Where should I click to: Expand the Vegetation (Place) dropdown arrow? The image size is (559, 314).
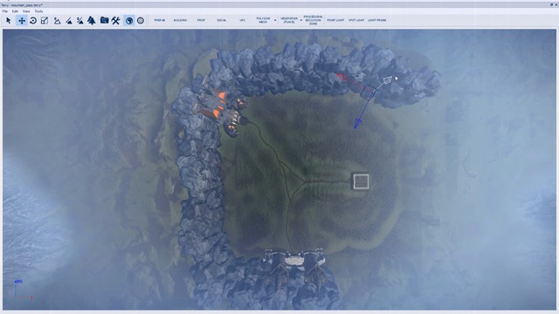tap(301, 21)
